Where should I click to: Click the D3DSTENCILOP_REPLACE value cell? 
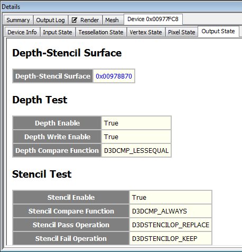tap(171, 225)
